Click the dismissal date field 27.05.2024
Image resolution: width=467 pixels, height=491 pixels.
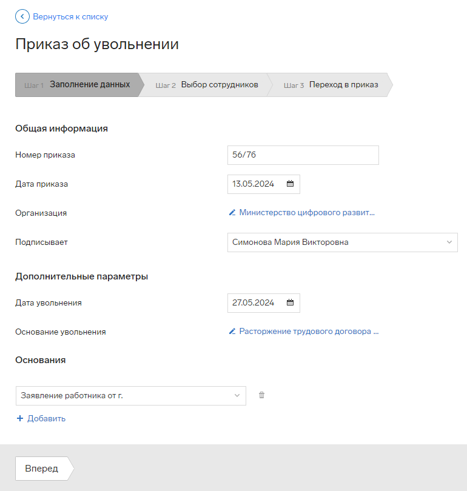click(264, 303)
